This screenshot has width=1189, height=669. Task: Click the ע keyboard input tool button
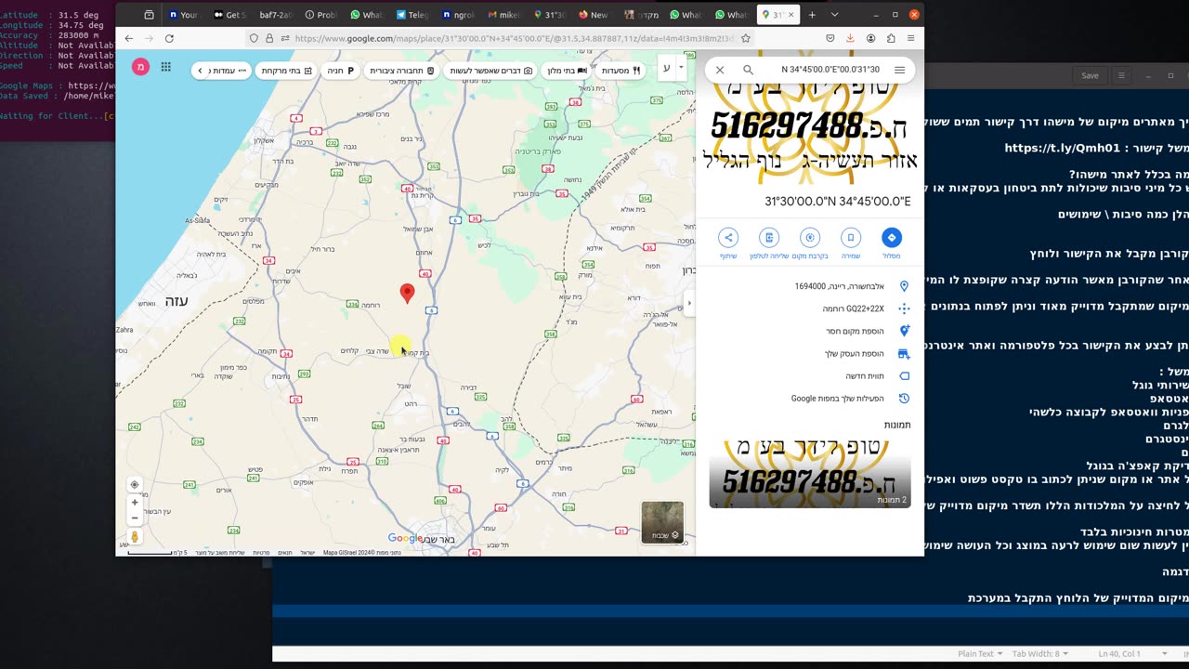pyautogui.click(x=666, y=68)
